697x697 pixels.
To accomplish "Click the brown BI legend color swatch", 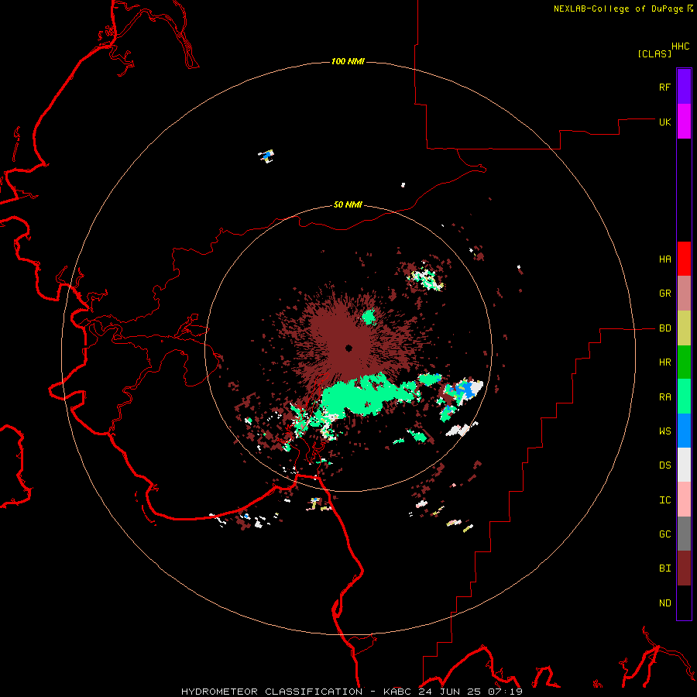I will pos(684,568).
